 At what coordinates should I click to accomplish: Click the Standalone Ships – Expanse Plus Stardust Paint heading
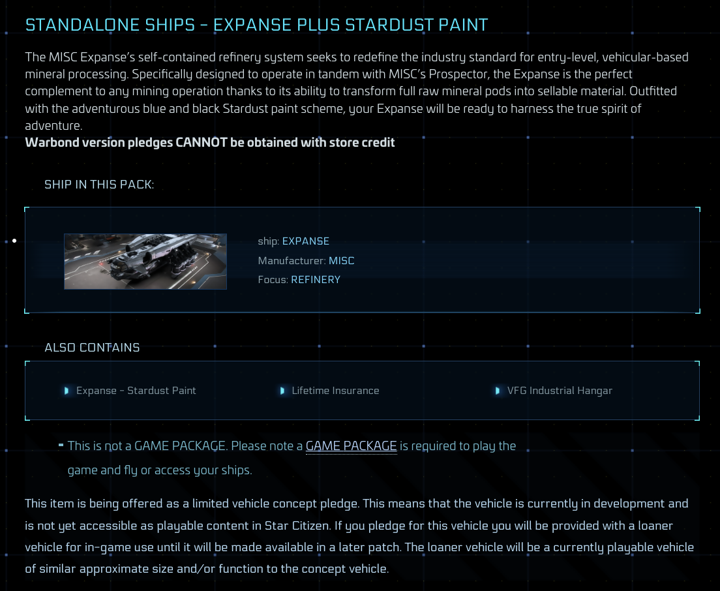[256, 25]
